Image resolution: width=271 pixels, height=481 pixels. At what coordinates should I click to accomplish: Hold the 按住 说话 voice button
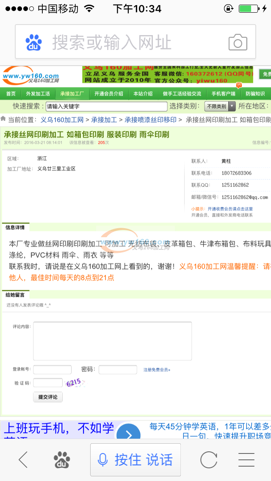click(135, 459)
